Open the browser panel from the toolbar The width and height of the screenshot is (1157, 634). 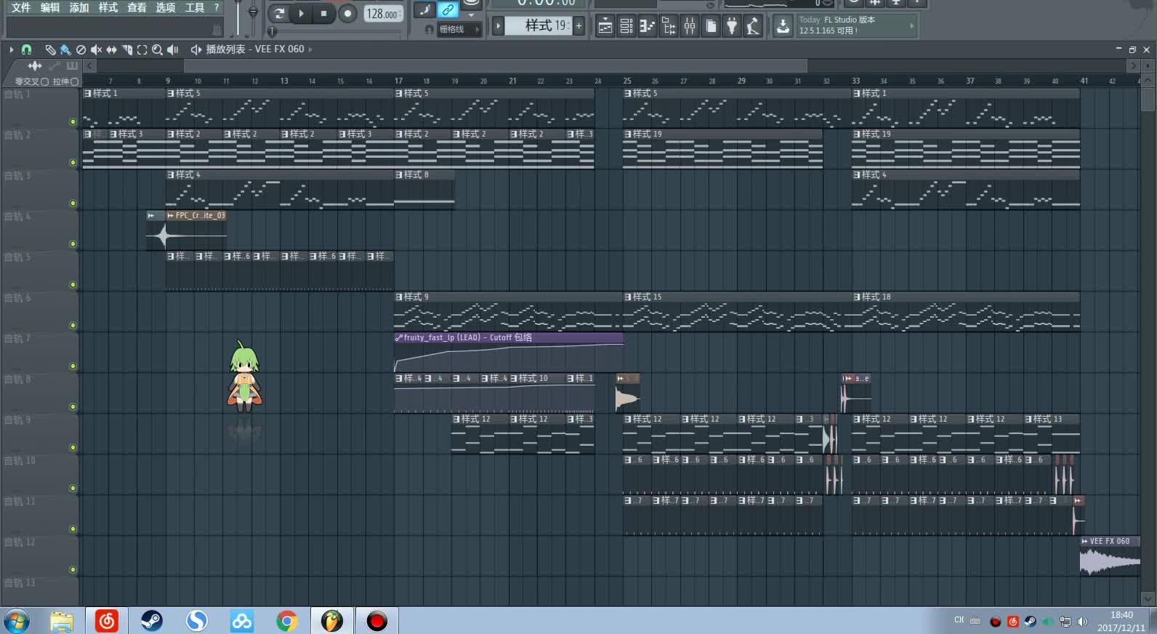tap(669, 28)
